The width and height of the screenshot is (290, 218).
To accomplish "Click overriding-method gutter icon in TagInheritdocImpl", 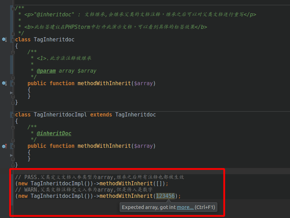I will pos(4,146).
